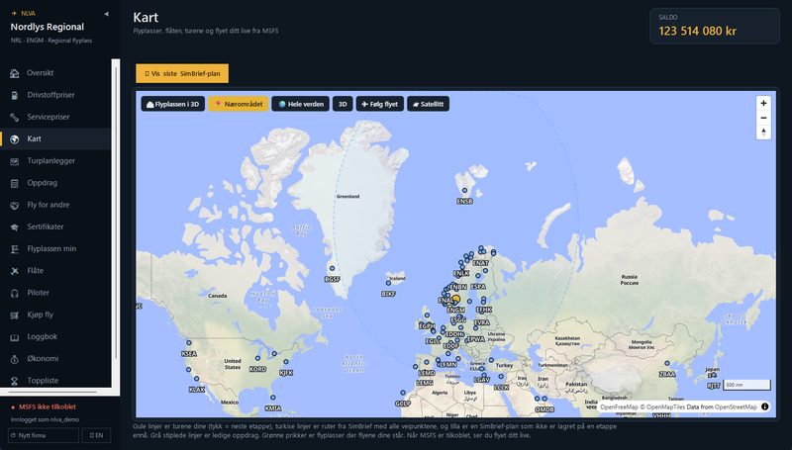
Task: Click the BIKF airport marker near Iceland
Action: (x=388, y=283)
